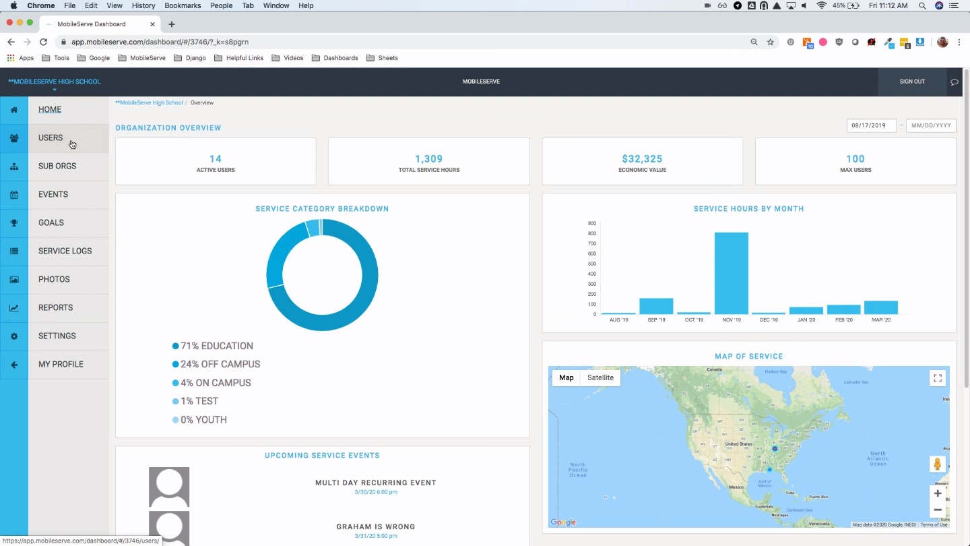Open the Bookmarks menu in menu bar

[x=183, y=5]
